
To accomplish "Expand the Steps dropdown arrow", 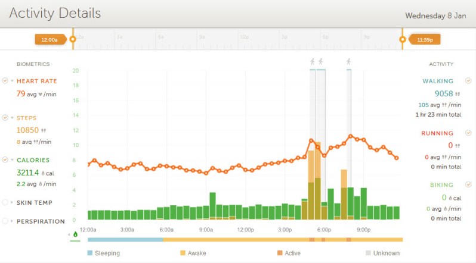I will [x=12, y=118].
